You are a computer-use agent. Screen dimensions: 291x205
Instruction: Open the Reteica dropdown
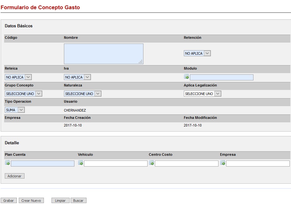click(x=18, y=77)
